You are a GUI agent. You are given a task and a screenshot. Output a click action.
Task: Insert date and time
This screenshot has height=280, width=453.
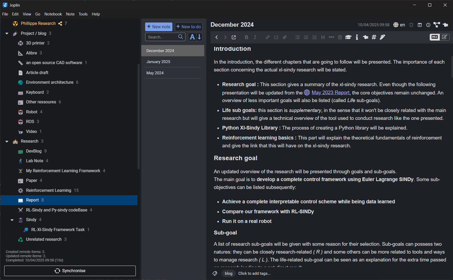[340, 37]
